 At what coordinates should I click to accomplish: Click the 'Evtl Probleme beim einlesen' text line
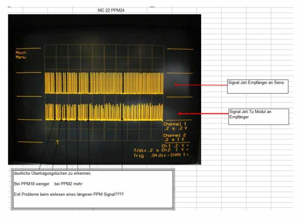tap(69, 194)
